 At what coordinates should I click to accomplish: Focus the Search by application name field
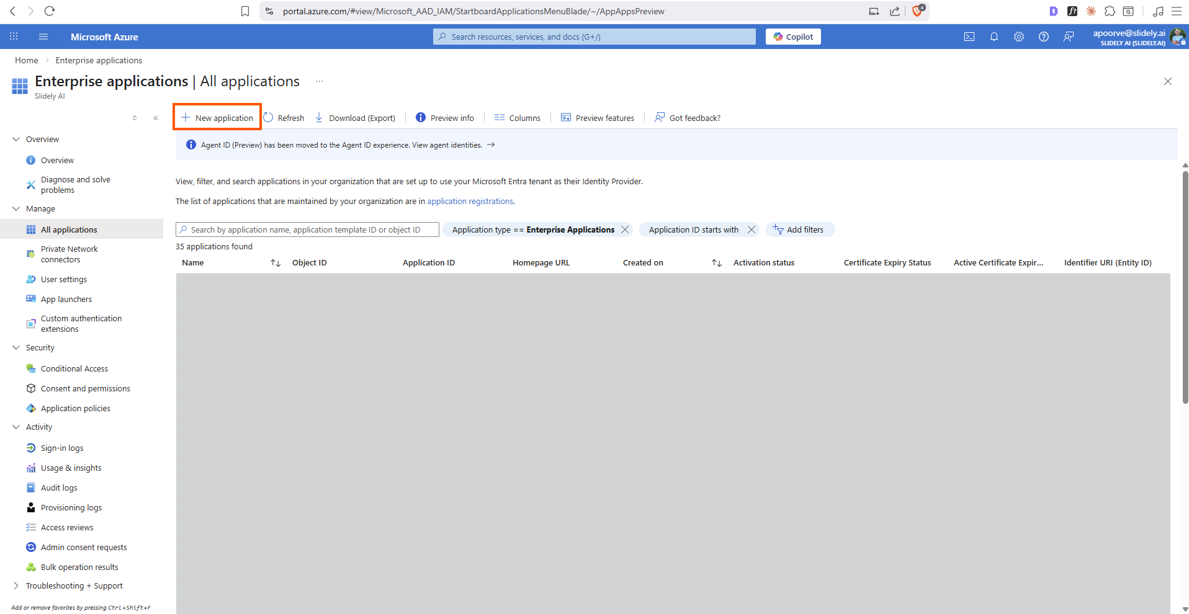tap(307, 229)
